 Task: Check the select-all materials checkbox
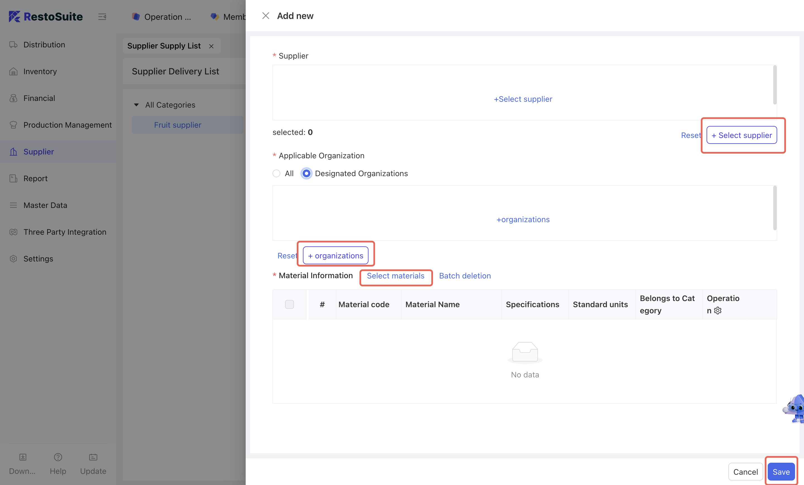point(289,304)
